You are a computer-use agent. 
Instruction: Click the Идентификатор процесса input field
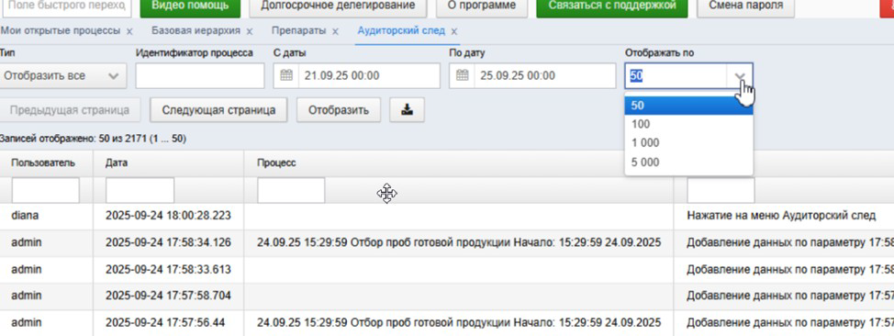(200, 76)
